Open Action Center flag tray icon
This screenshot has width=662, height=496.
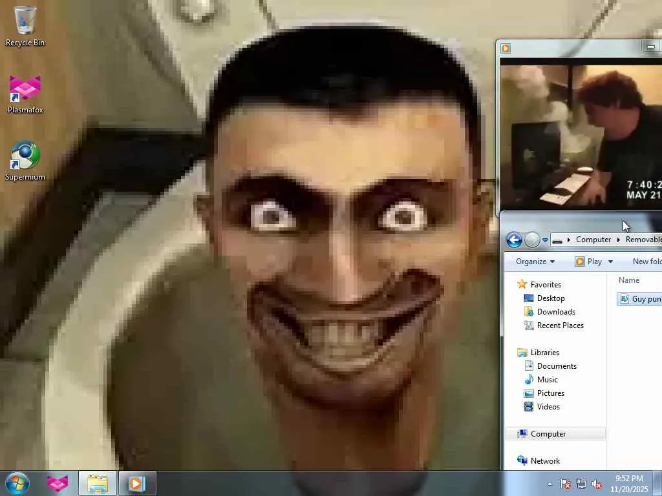pos(565,484)
